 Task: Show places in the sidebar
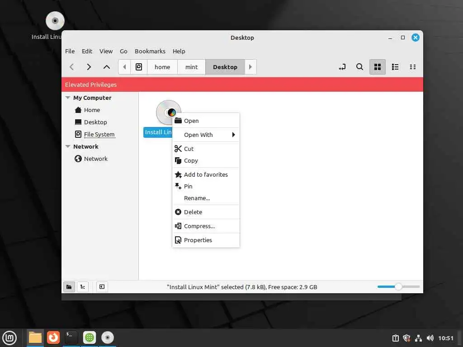(69, 287)
